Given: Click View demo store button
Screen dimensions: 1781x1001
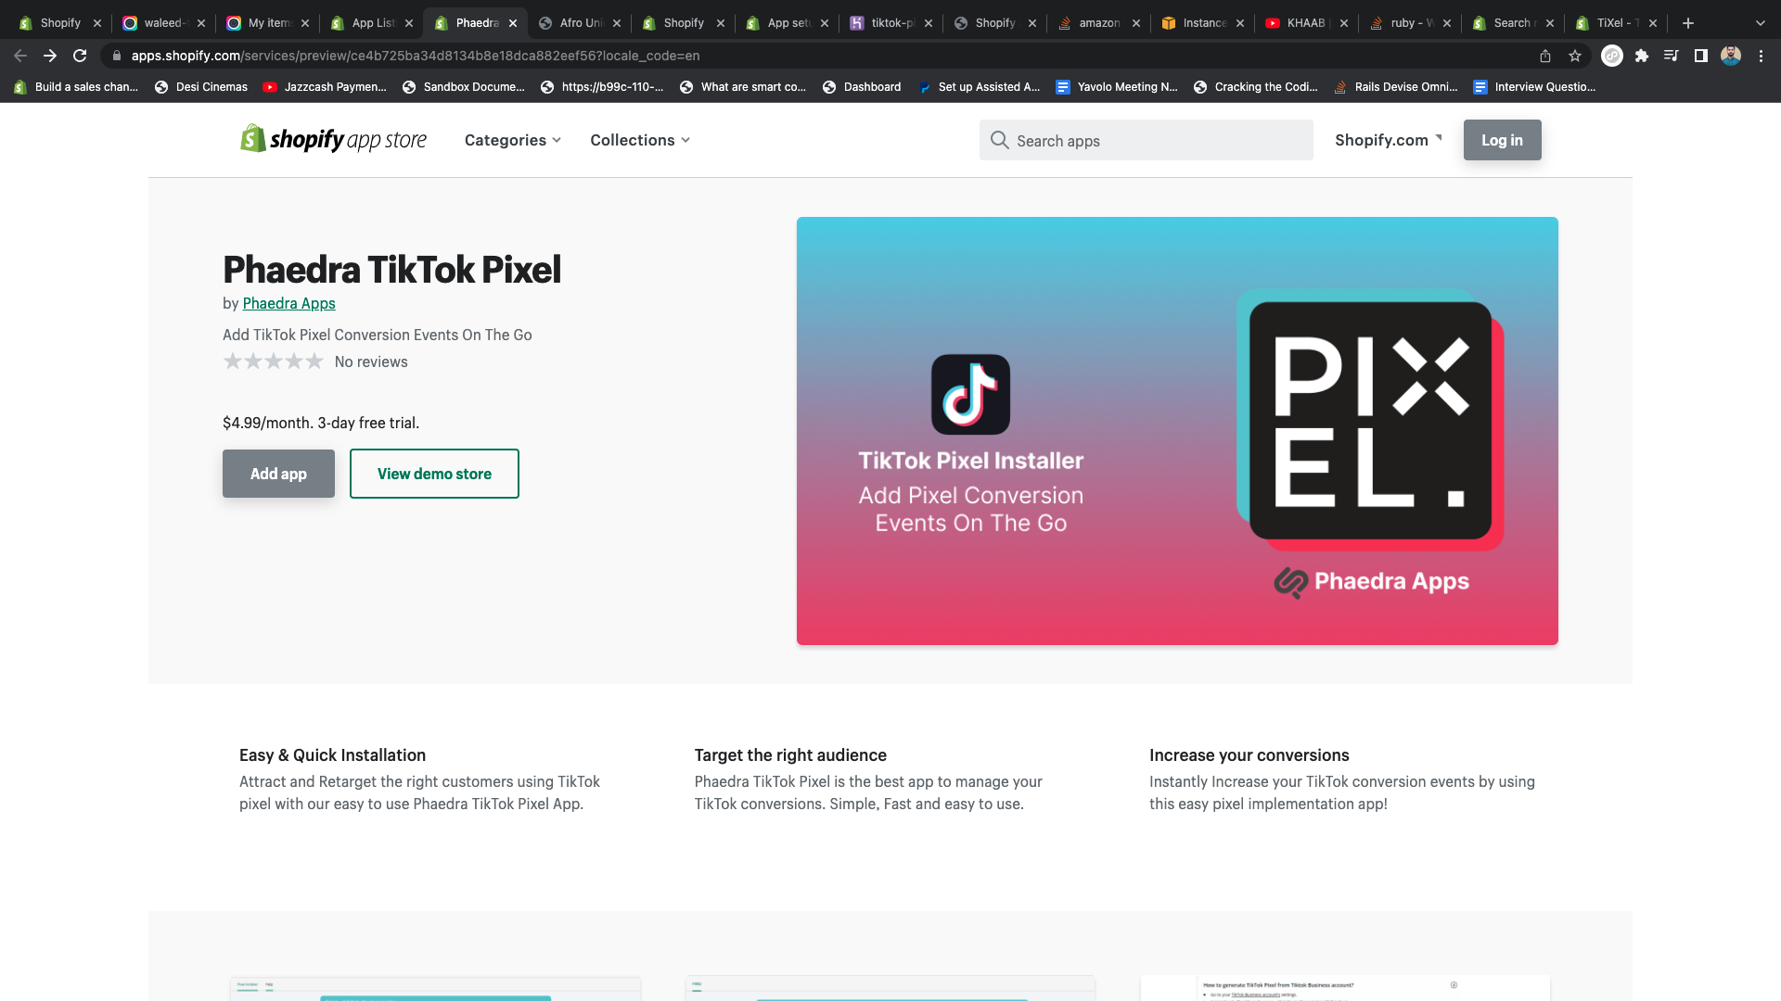Looking at the screenshot, I should pyautogui.click(x=434, y=474).
